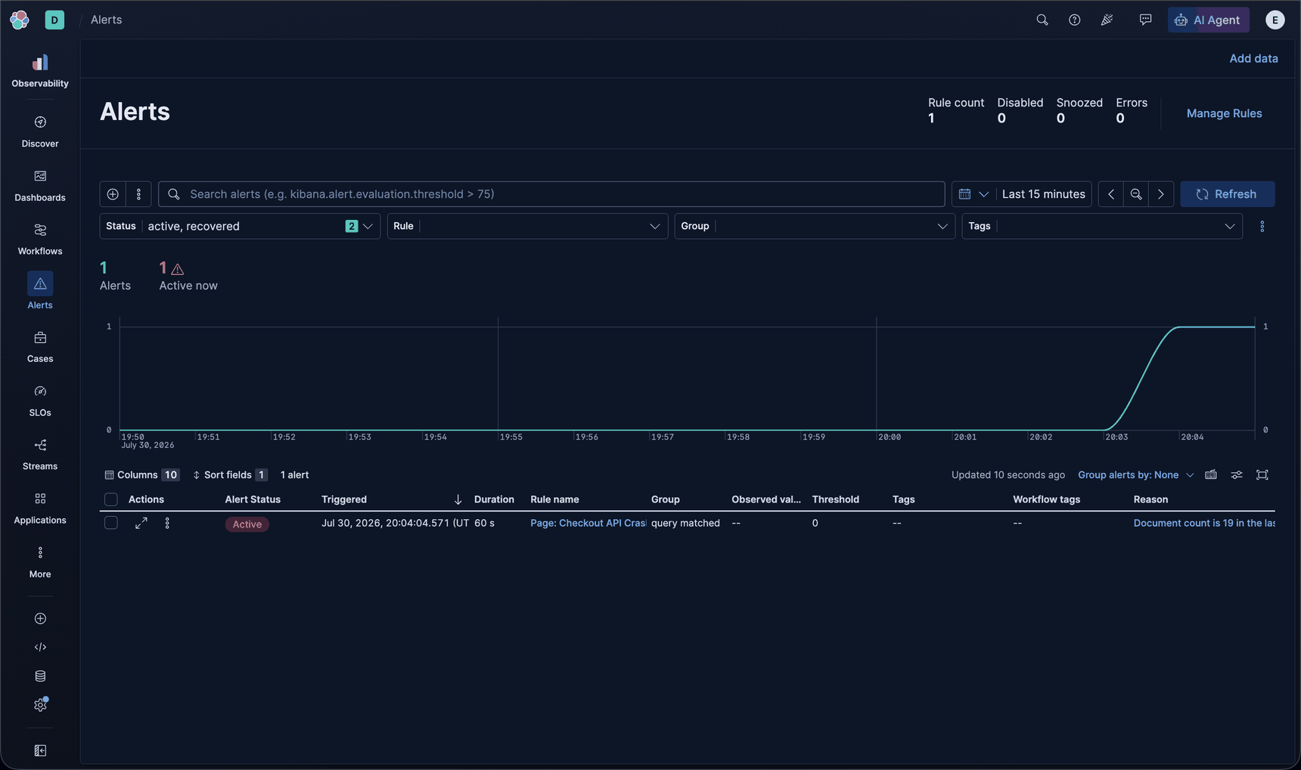Expand the More sidebar menu

(40, 562)
